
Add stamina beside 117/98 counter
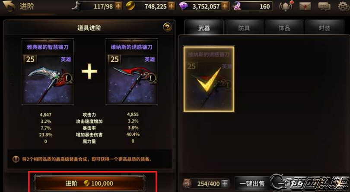tap(118, 6)
